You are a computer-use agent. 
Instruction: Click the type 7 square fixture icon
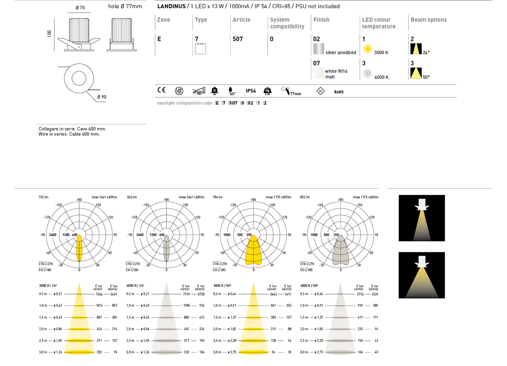click(200, 49)
